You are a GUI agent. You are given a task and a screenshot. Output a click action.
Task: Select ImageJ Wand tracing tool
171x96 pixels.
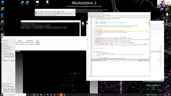pyautogui.click(x=50, y=13)
